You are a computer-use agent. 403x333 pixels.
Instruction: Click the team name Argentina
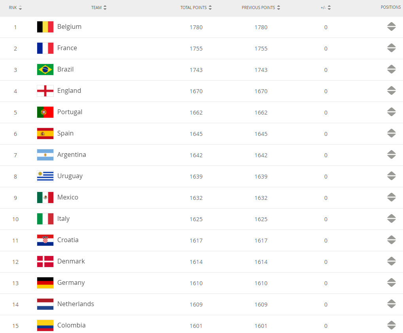[72, 155]
